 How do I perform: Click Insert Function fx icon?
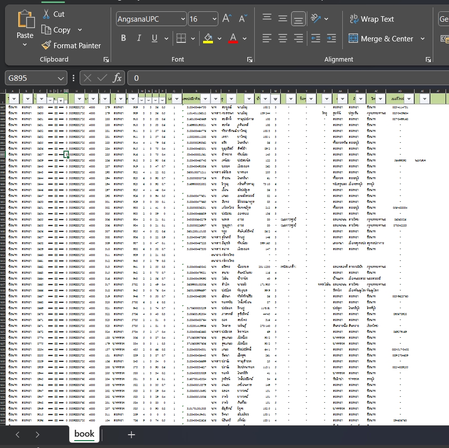(117, 78)
